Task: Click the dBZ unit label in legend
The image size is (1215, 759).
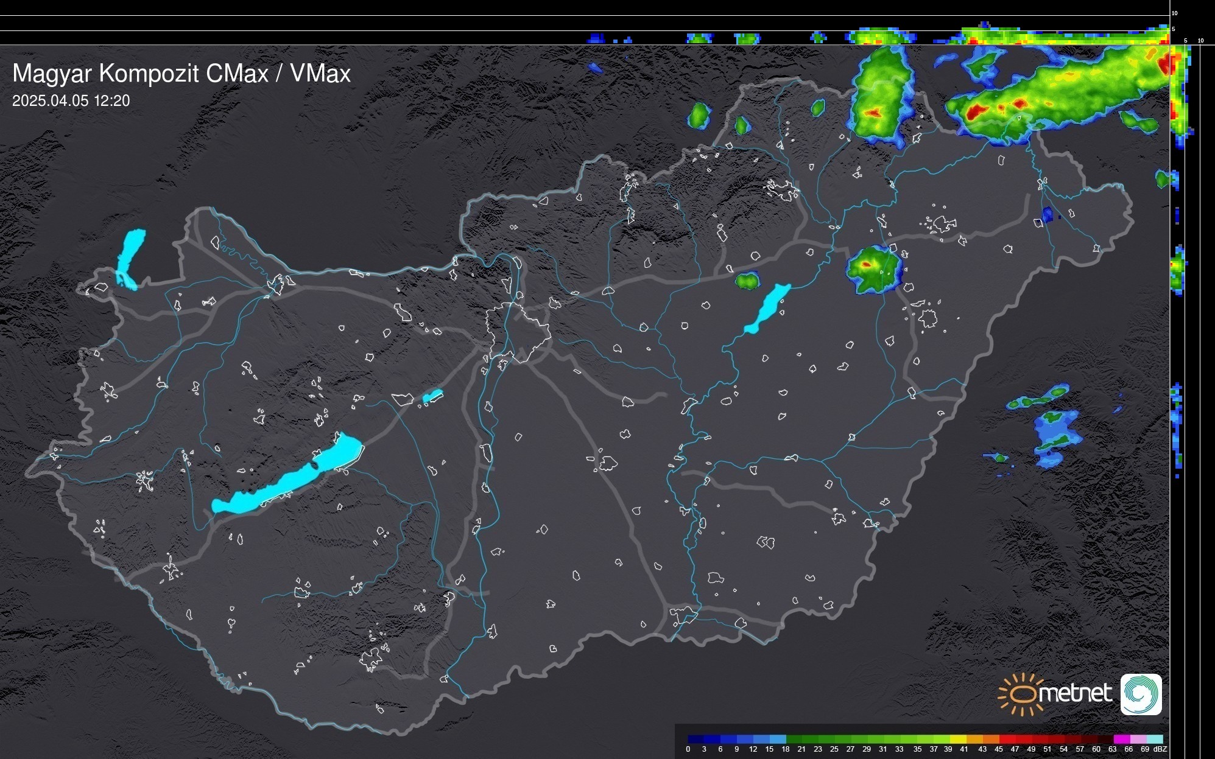Action: [x=1160, y=749]
